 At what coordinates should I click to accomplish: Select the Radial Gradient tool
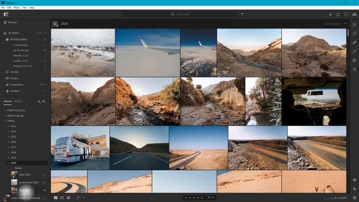[x=355, y=69]
